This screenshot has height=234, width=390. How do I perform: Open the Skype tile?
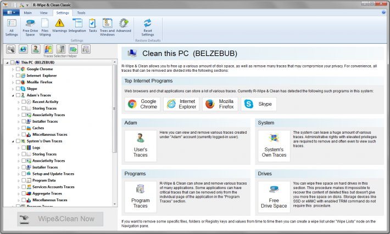click(x=259, y=104)
